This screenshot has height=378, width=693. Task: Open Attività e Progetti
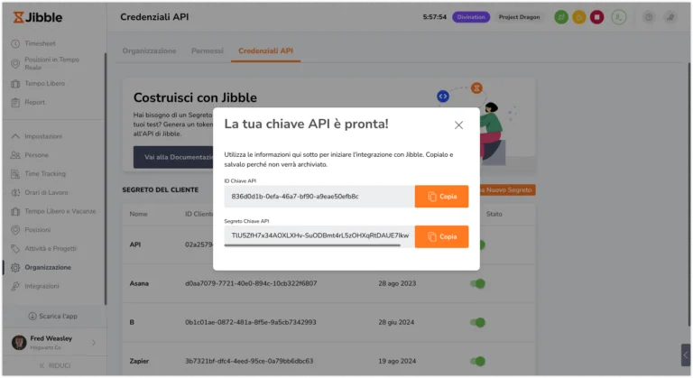(x=51, y=248)
